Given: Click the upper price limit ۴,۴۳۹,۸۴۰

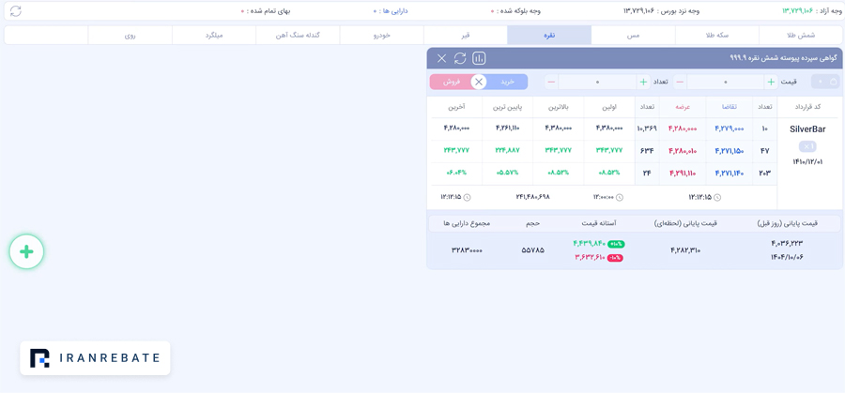Looking at the screenshot, I should tap(589, 243).
